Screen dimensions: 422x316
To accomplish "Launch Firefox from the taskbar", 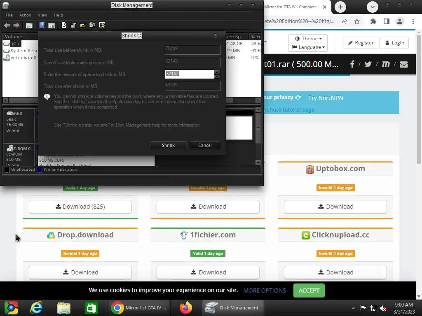I will [186, 308].
